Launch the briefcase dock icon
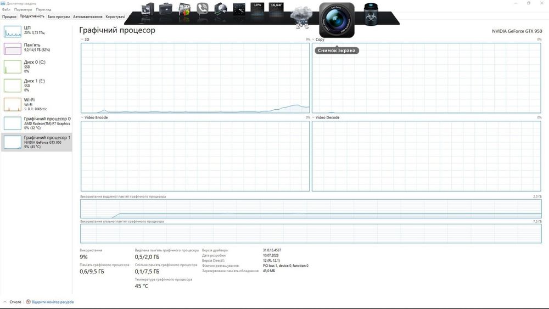Screen dimensions: 549x309 coord(166,9)
